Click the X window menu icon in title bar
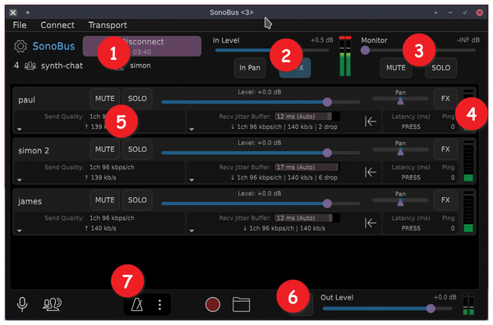 (13, 12)
